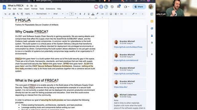This screenshot has width=197, height=110.
Task: Click the vertical scrollbar of the document
Action: coord(147,41)
